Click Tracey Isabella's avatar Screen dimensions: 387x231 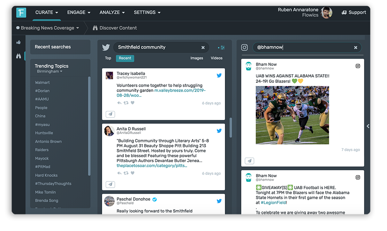(x=110, y=75)
